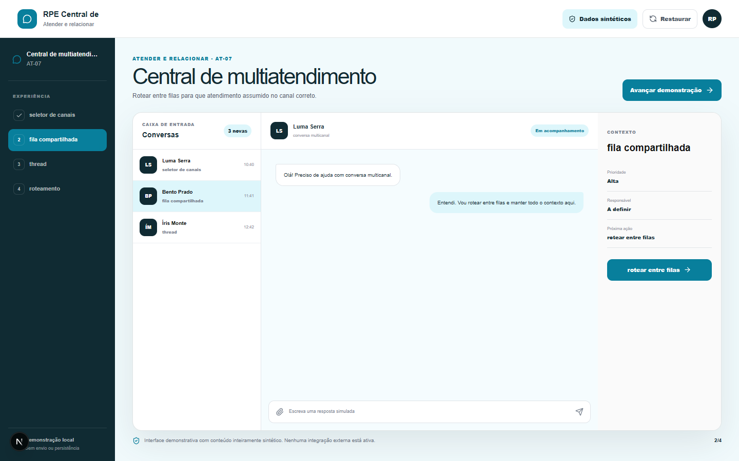Click the reply input field
The width and height of the screenshot is (739, 461).
pyautogui.click(x=430, y=412)
